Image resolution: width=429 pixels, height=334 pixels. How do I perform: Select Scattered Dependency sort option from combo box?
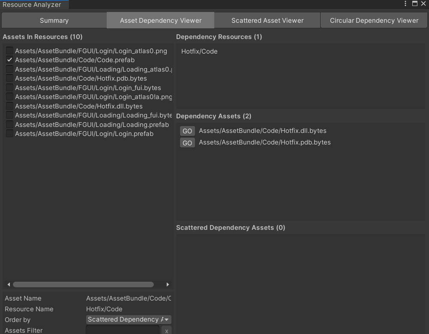pos(128,319)
